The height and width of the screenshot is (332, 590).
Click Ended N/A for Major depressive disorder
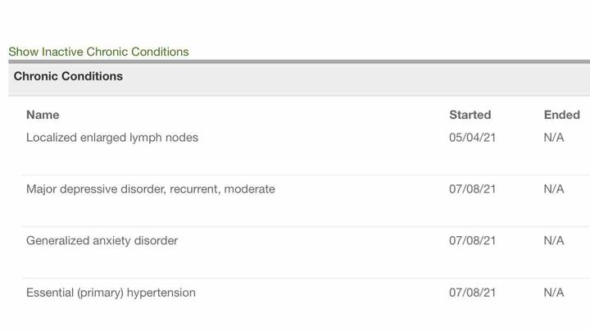tap(554, 189)
